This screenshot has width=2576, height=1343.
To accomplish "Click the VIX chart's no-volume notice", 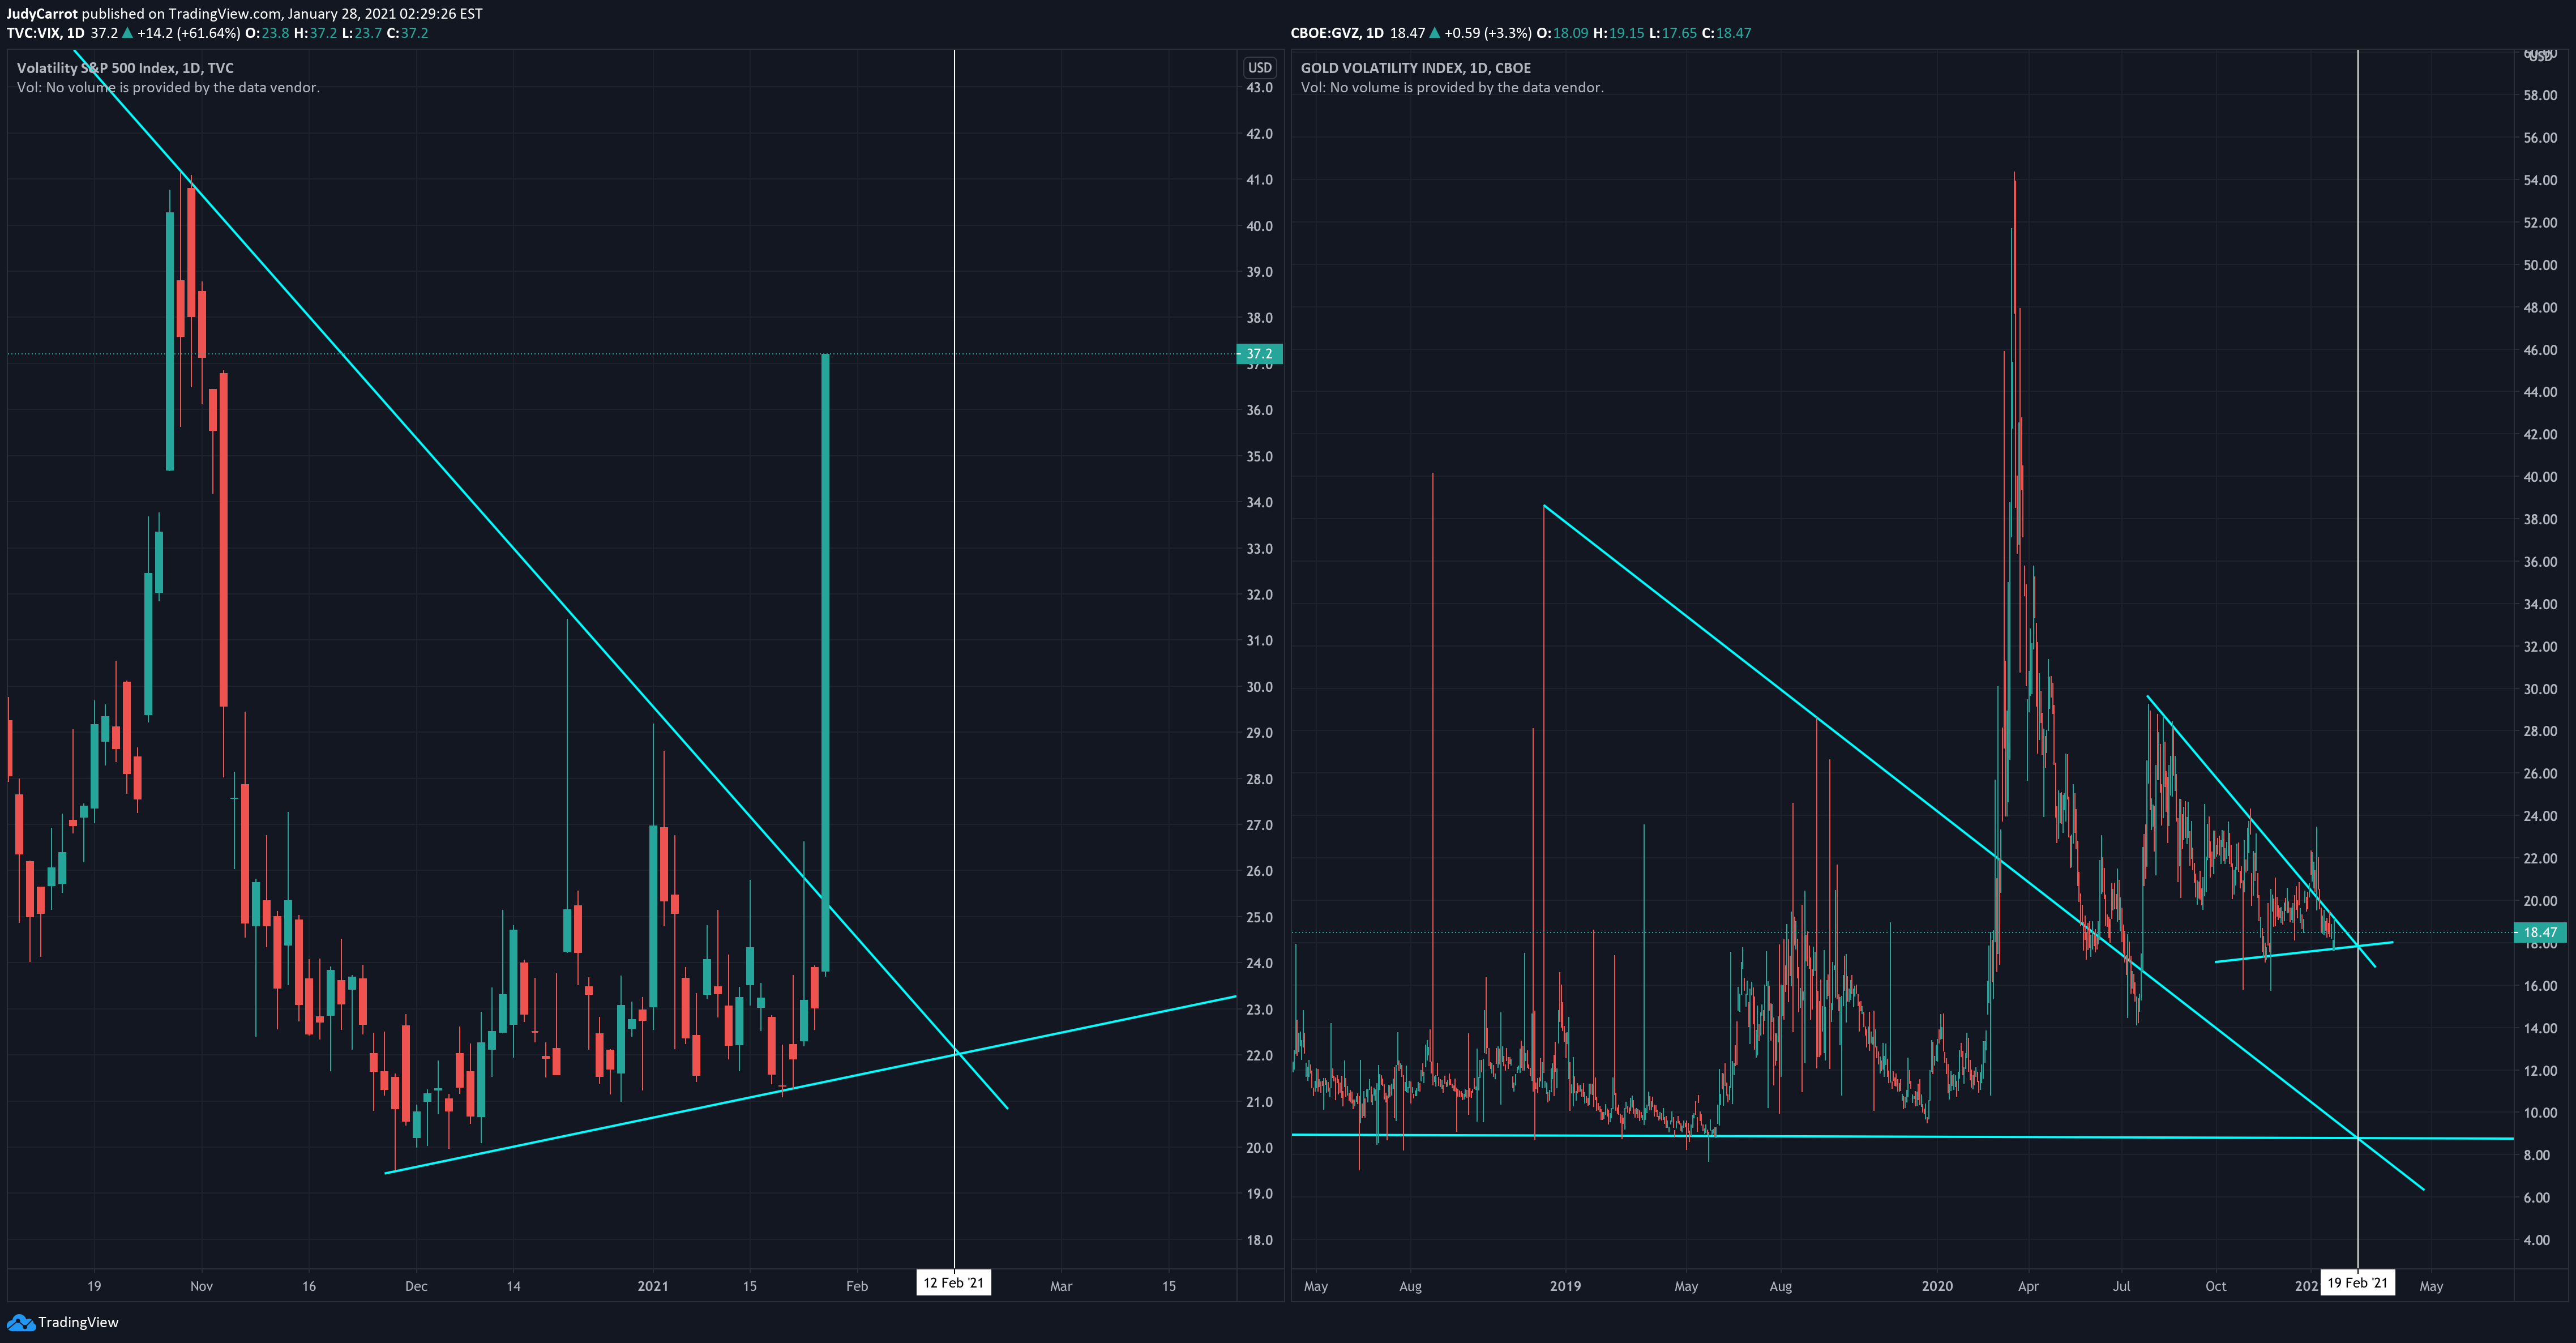I will tap(168, 87).
